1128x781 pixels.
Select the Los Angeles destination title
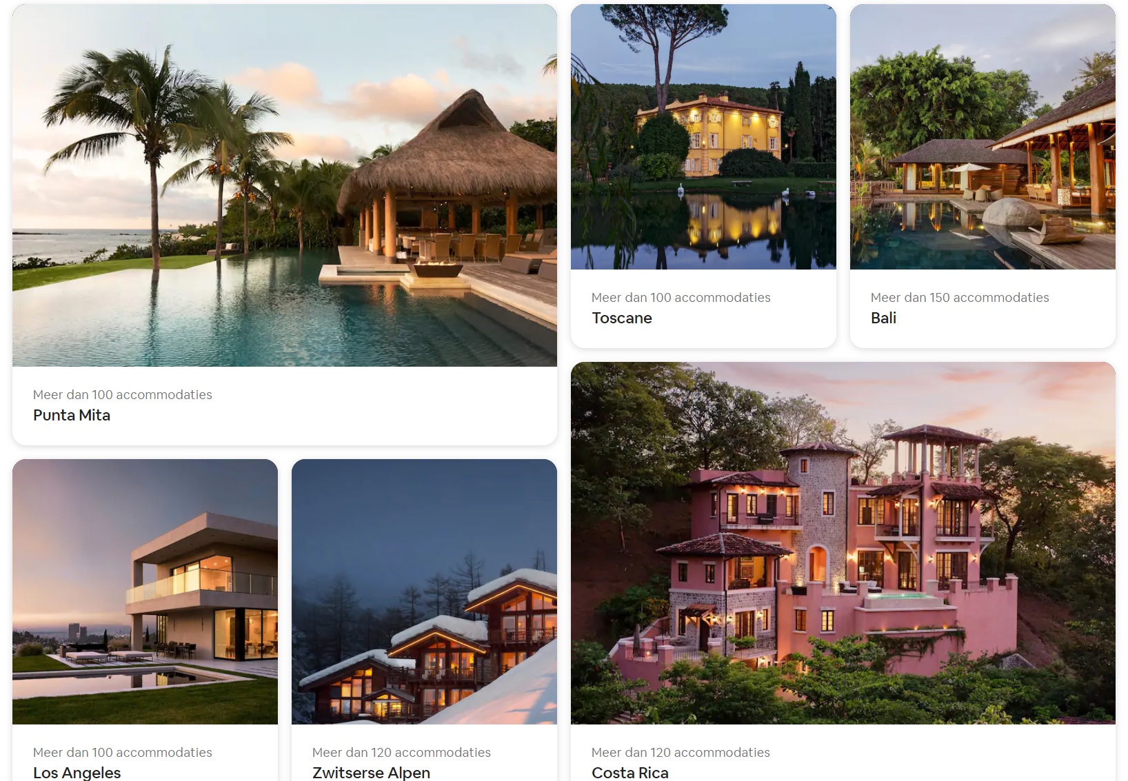coord(77,773)
